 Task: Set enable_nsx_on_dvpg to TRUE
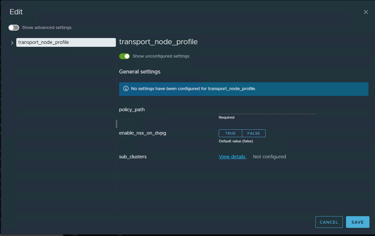pyautogui.click(x=230, y=133)
